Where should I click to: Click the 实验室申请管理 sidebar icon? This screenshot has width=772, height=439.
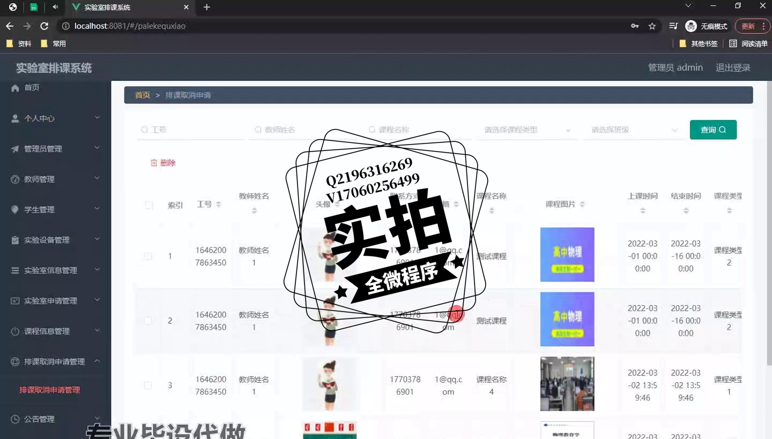[15, 301]
